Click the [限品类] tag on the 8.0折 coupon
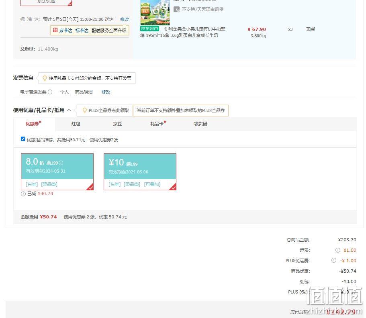Image resolution: width=366 pixels, height=318 pixels. [x=49, y=184]
